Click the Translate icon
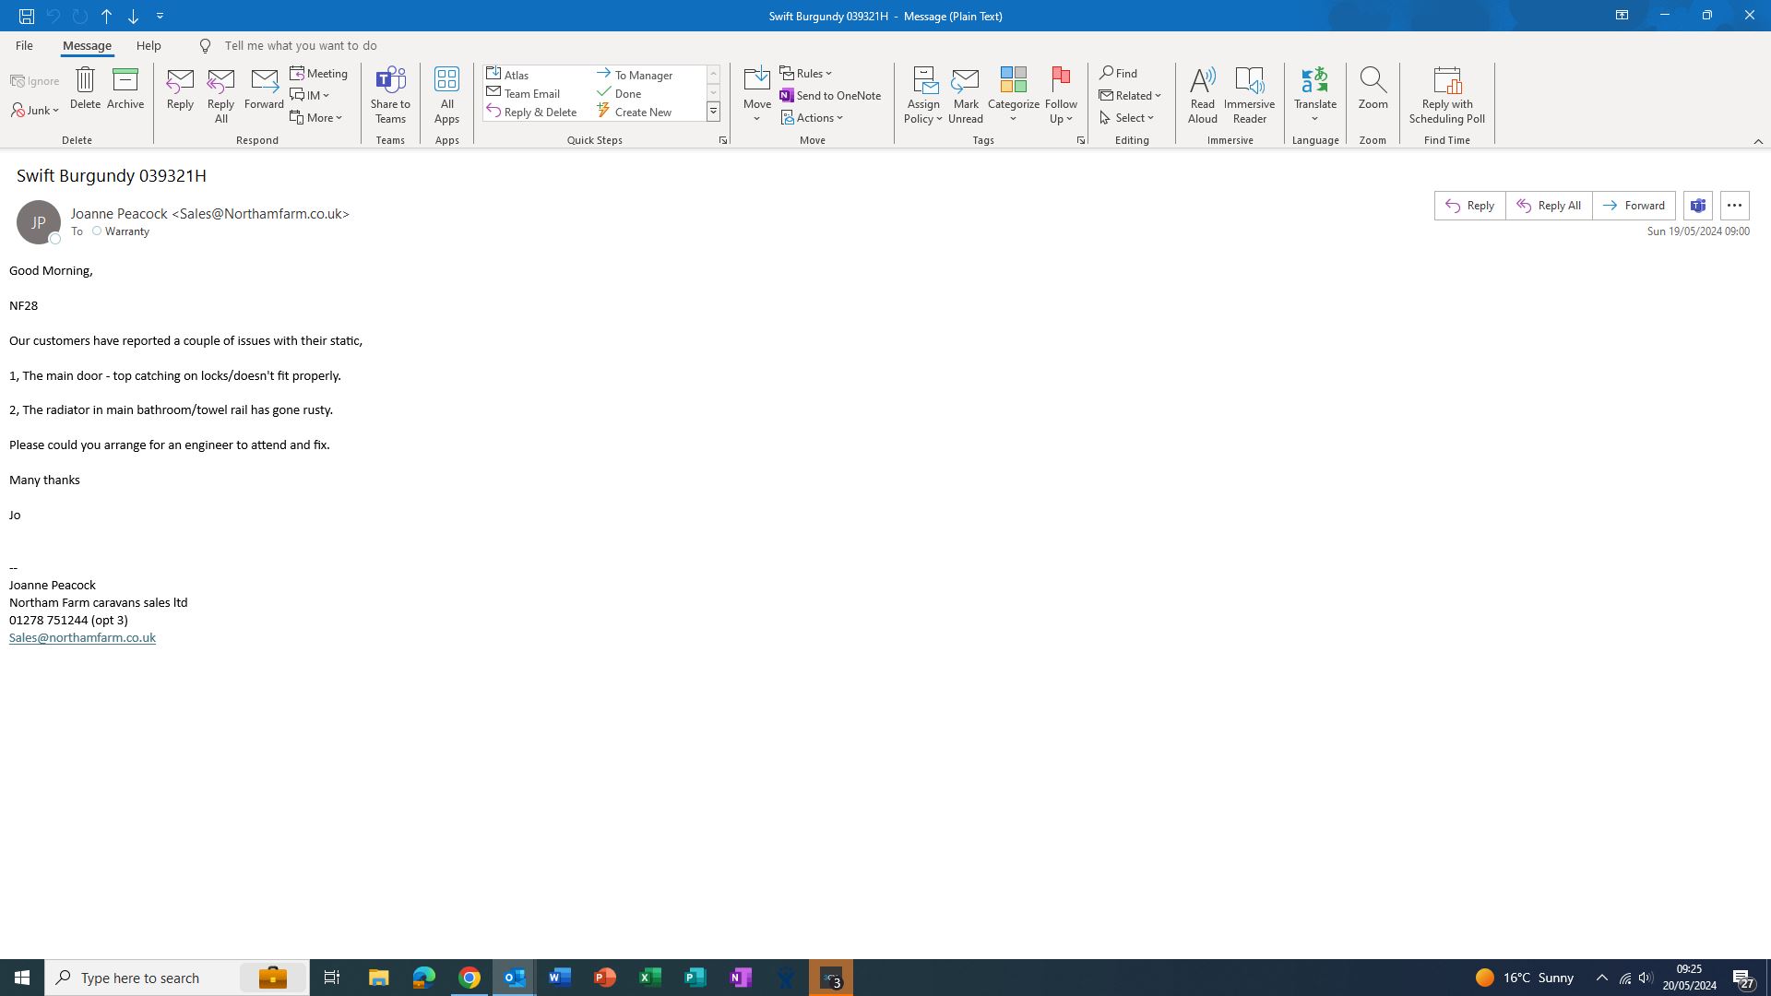 (x=1314, y=81)
